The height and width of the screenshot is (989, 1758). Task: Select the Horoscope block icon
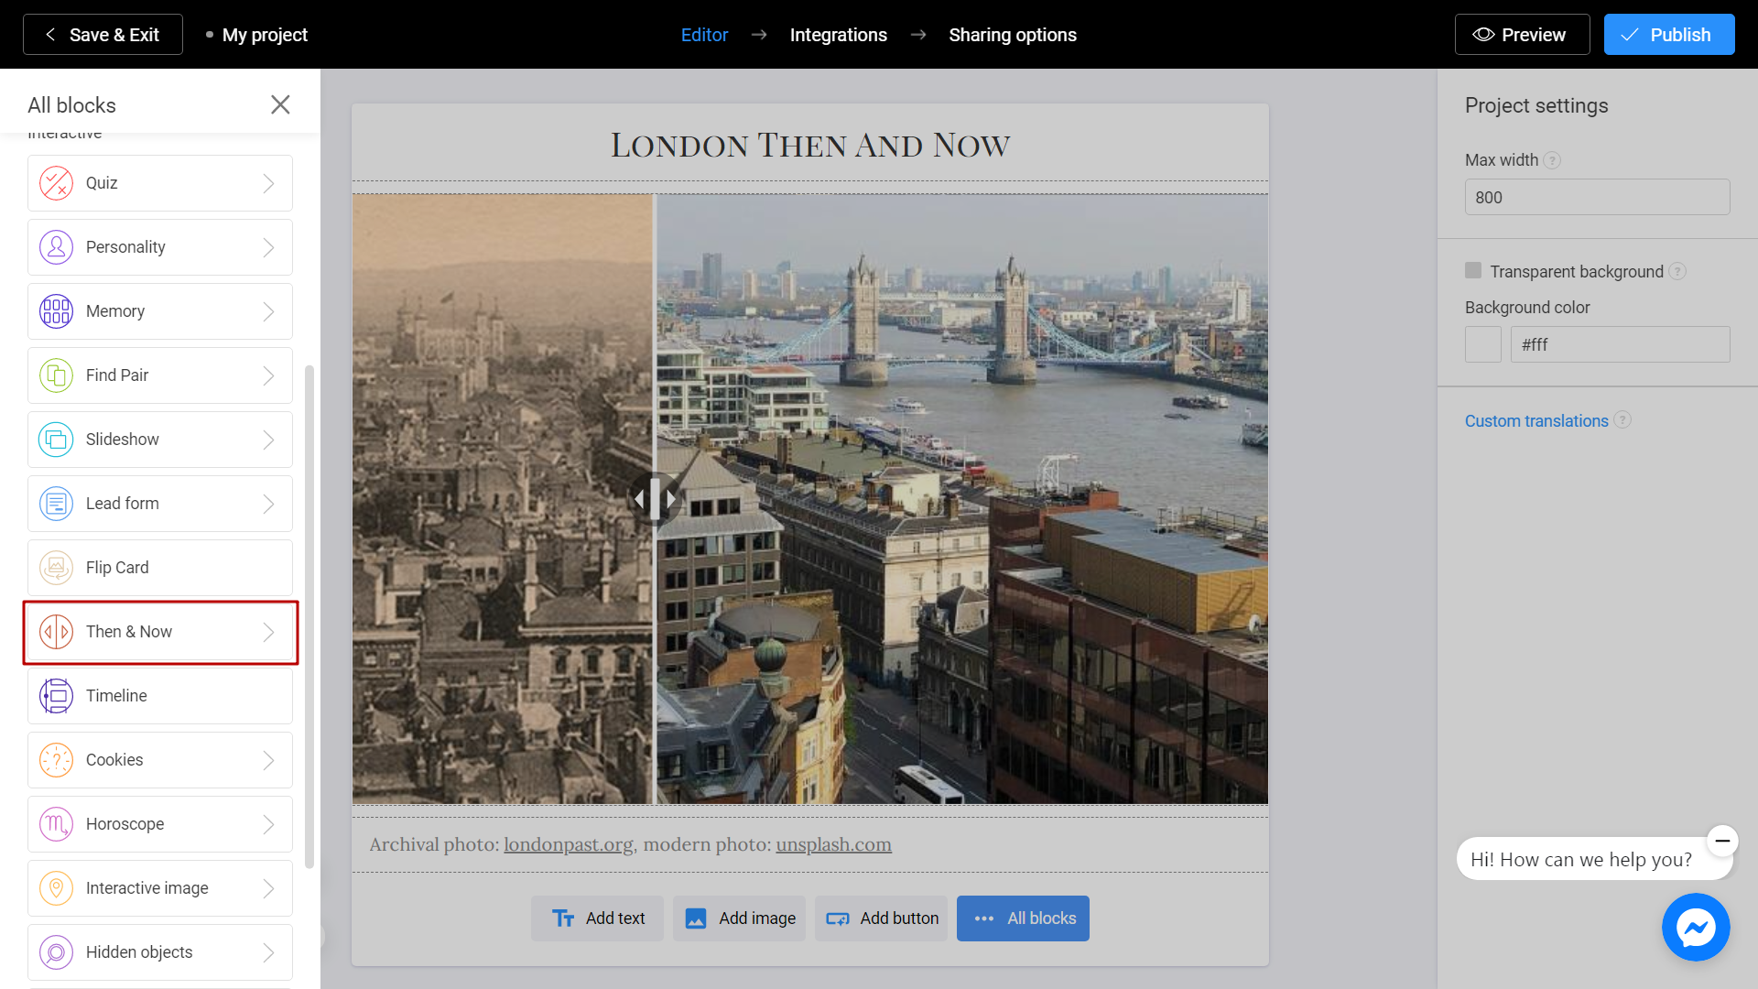click(56, 824)
